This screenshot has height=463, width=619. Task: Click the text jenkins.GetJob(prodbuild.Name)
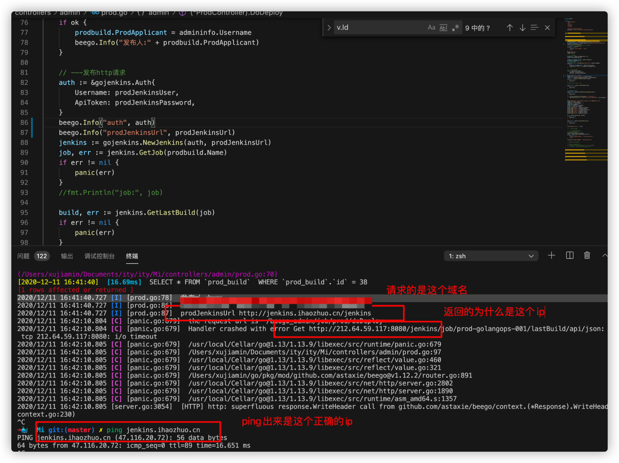click(167, 153)
